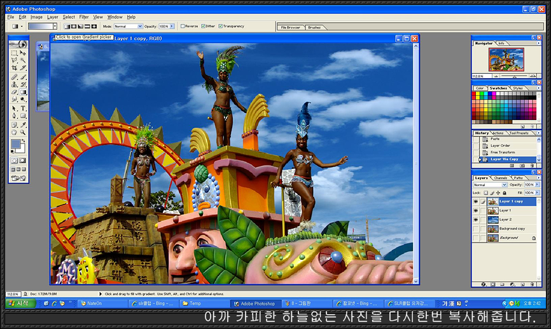The width and height of the screenshot is (551, 329).
Task: Select the Background copy layer
Action: tap(512, 228)
